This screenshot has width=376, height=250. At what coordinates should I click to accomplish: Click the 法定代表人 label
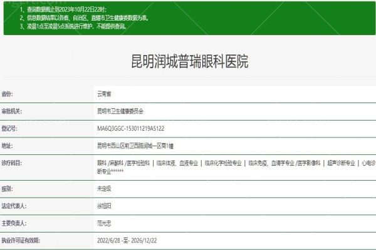point(14,206)
